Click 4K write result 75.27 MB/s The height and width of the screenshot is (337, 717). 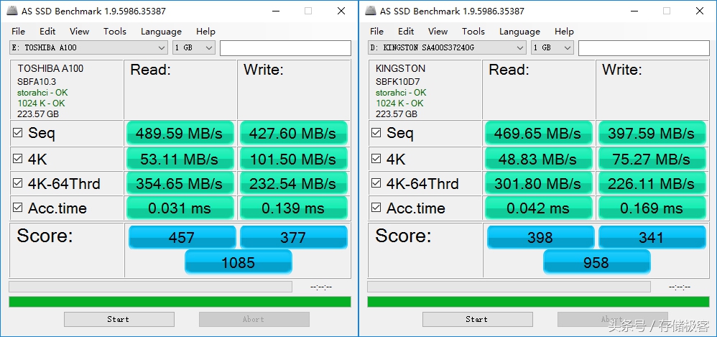click(x=652, y=159)
